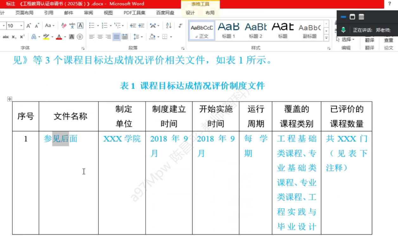Screen dimensions: 398x237
Task: Apply the 标题 1 style
Action: tap(228, 31)
